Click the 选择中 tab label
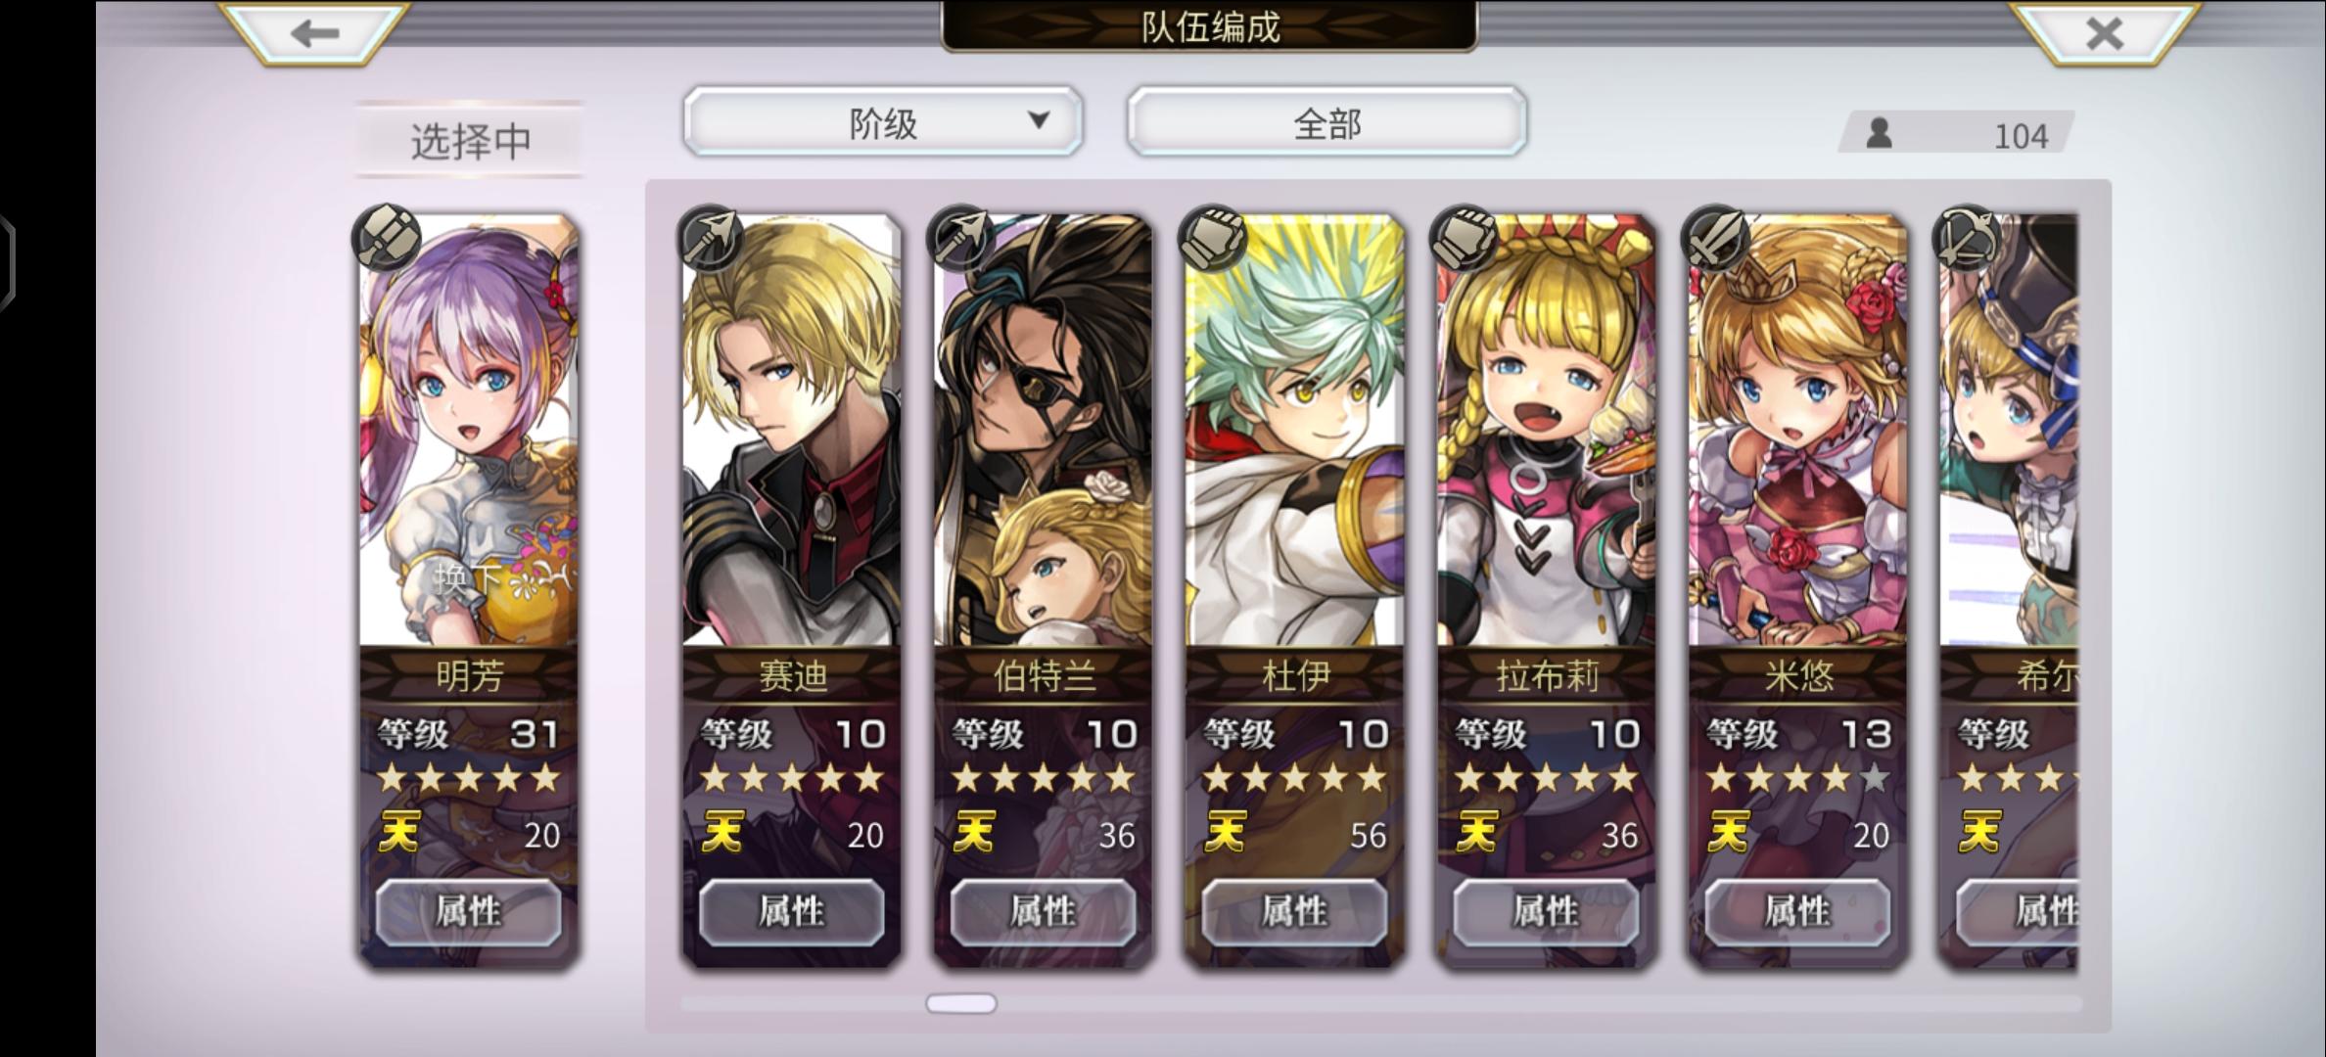The image size is (2326, 1057). point(470,141)
